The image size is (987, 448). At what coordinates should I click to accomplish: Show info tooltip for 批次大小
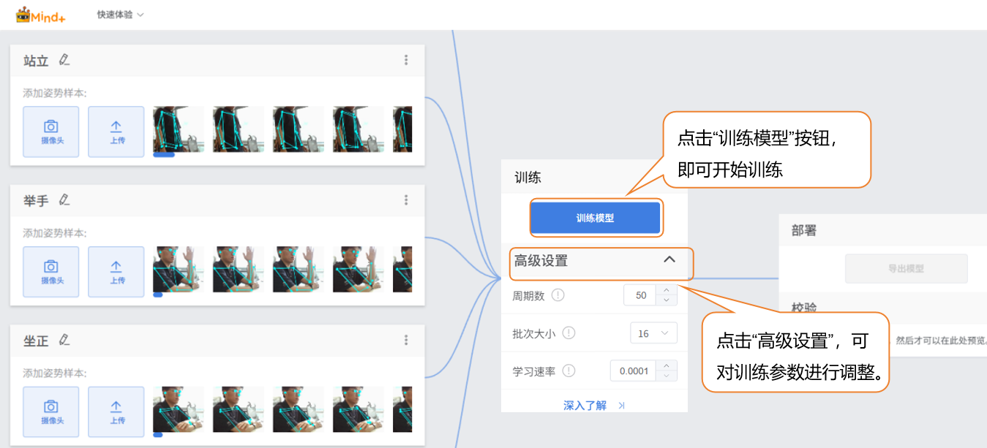568,333
